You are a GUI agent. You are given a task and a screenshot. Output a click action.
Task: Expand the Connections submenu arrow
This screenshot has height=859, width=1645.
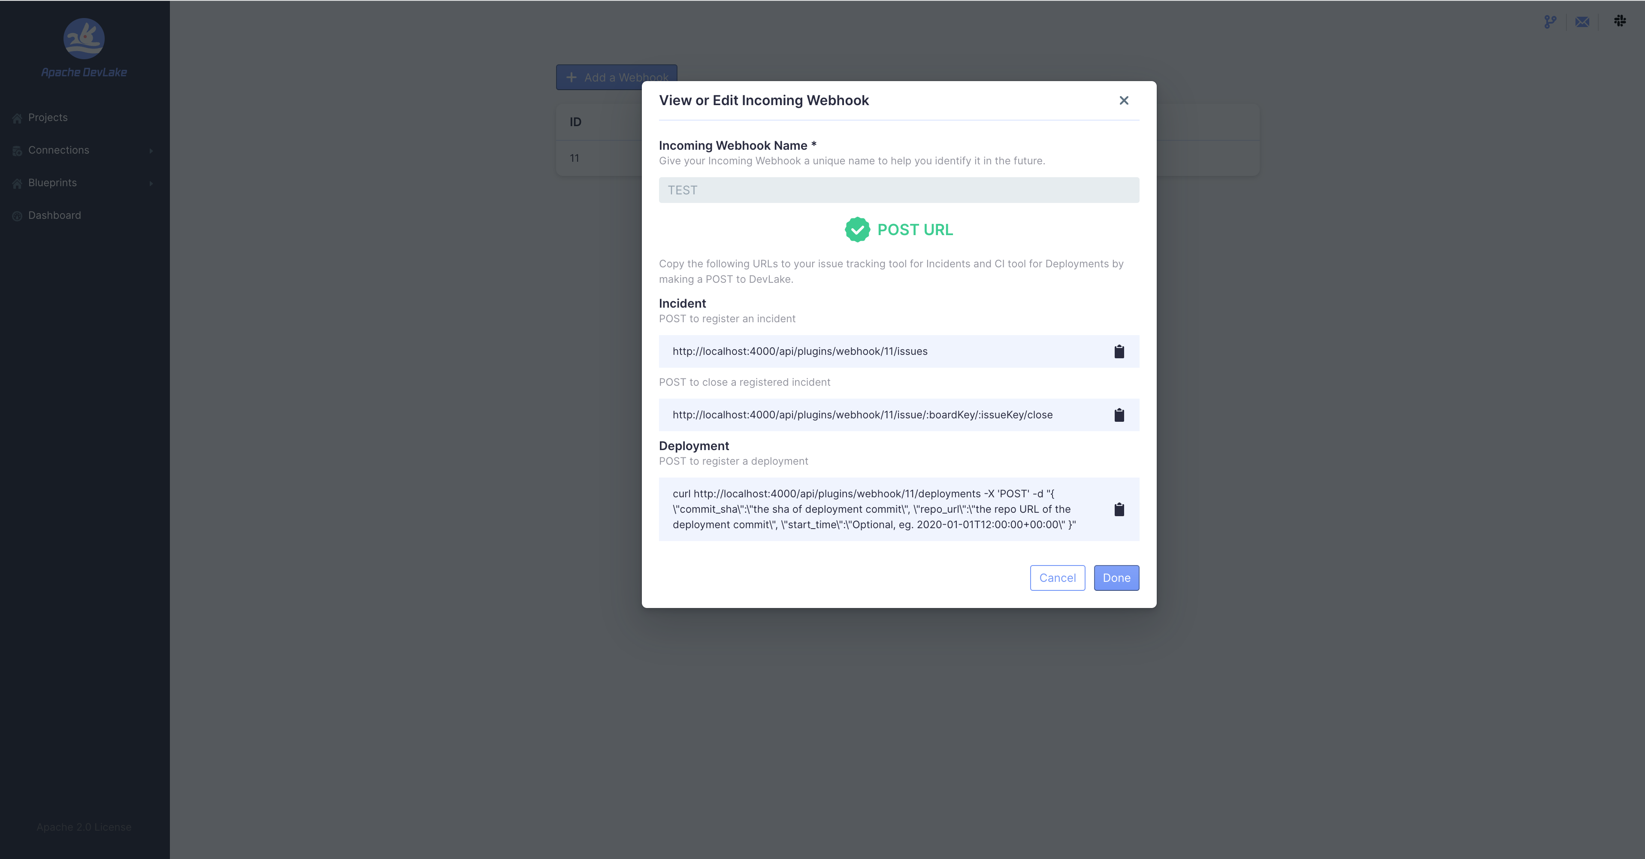[151, 151]
